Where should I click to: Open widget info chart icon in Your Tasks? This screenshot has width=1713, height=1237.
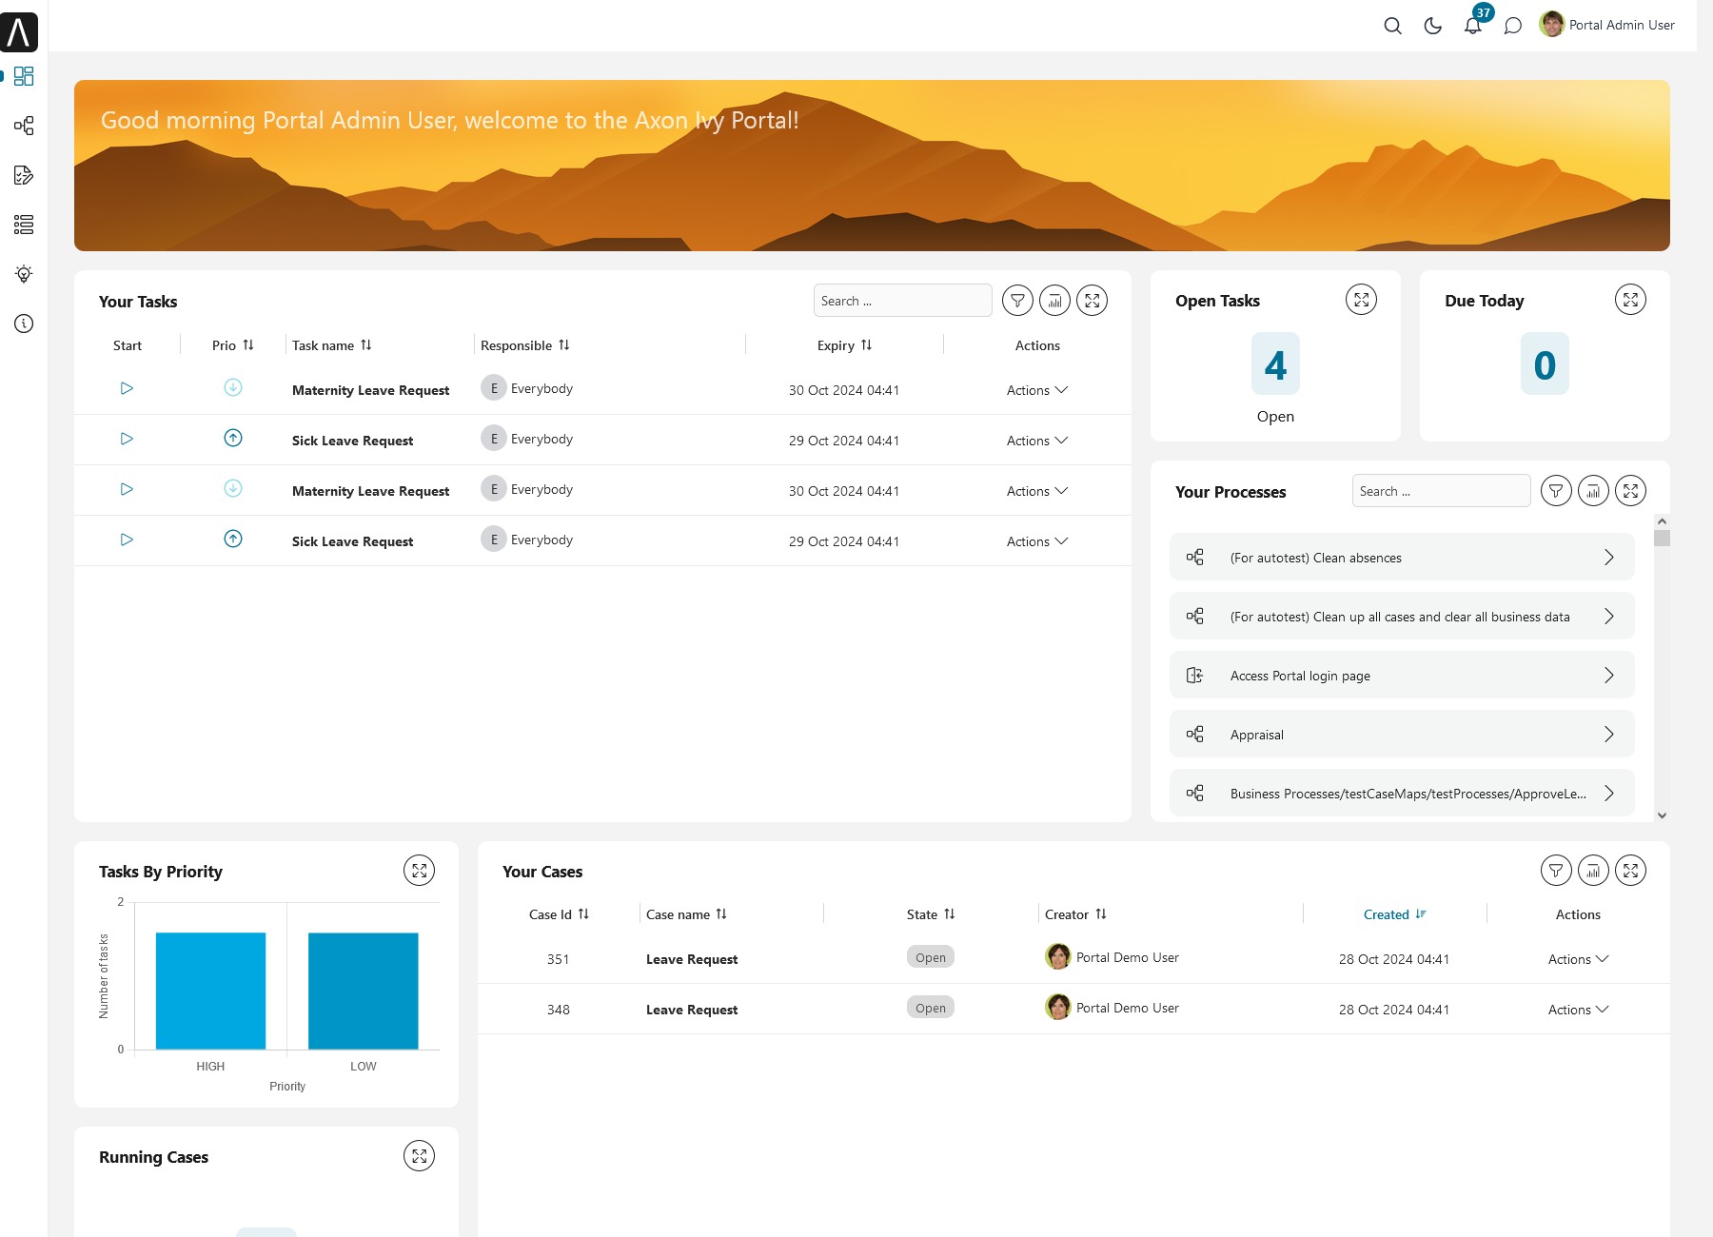pyautogui.click(x=1054, y=301)
